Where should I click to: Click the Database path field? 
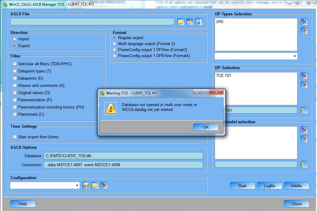point(123,156)
